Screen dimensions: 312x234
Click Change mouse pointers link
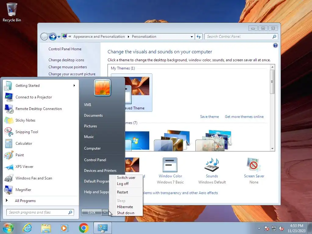(x=68, y=67)
